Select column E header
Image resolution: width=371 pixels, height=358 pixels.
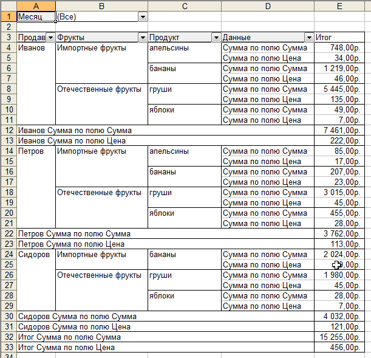coord(339,6)
